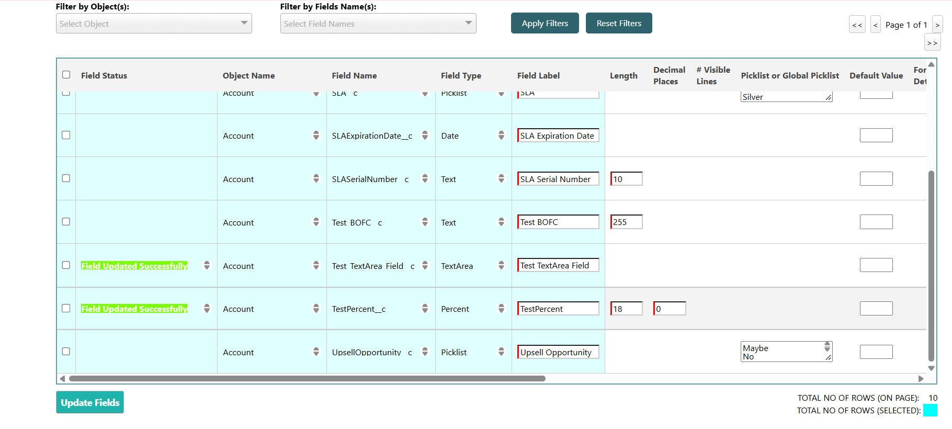952x429 pixels.
Task: Check the Test TextArea Field row checkbox
Action: 66,265
